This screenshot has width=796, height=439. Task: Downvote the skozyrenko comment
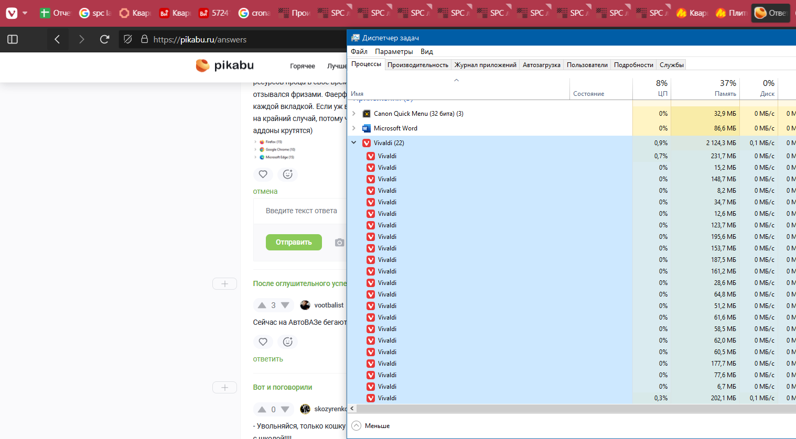pyautogui.click(x=285, y=409)
